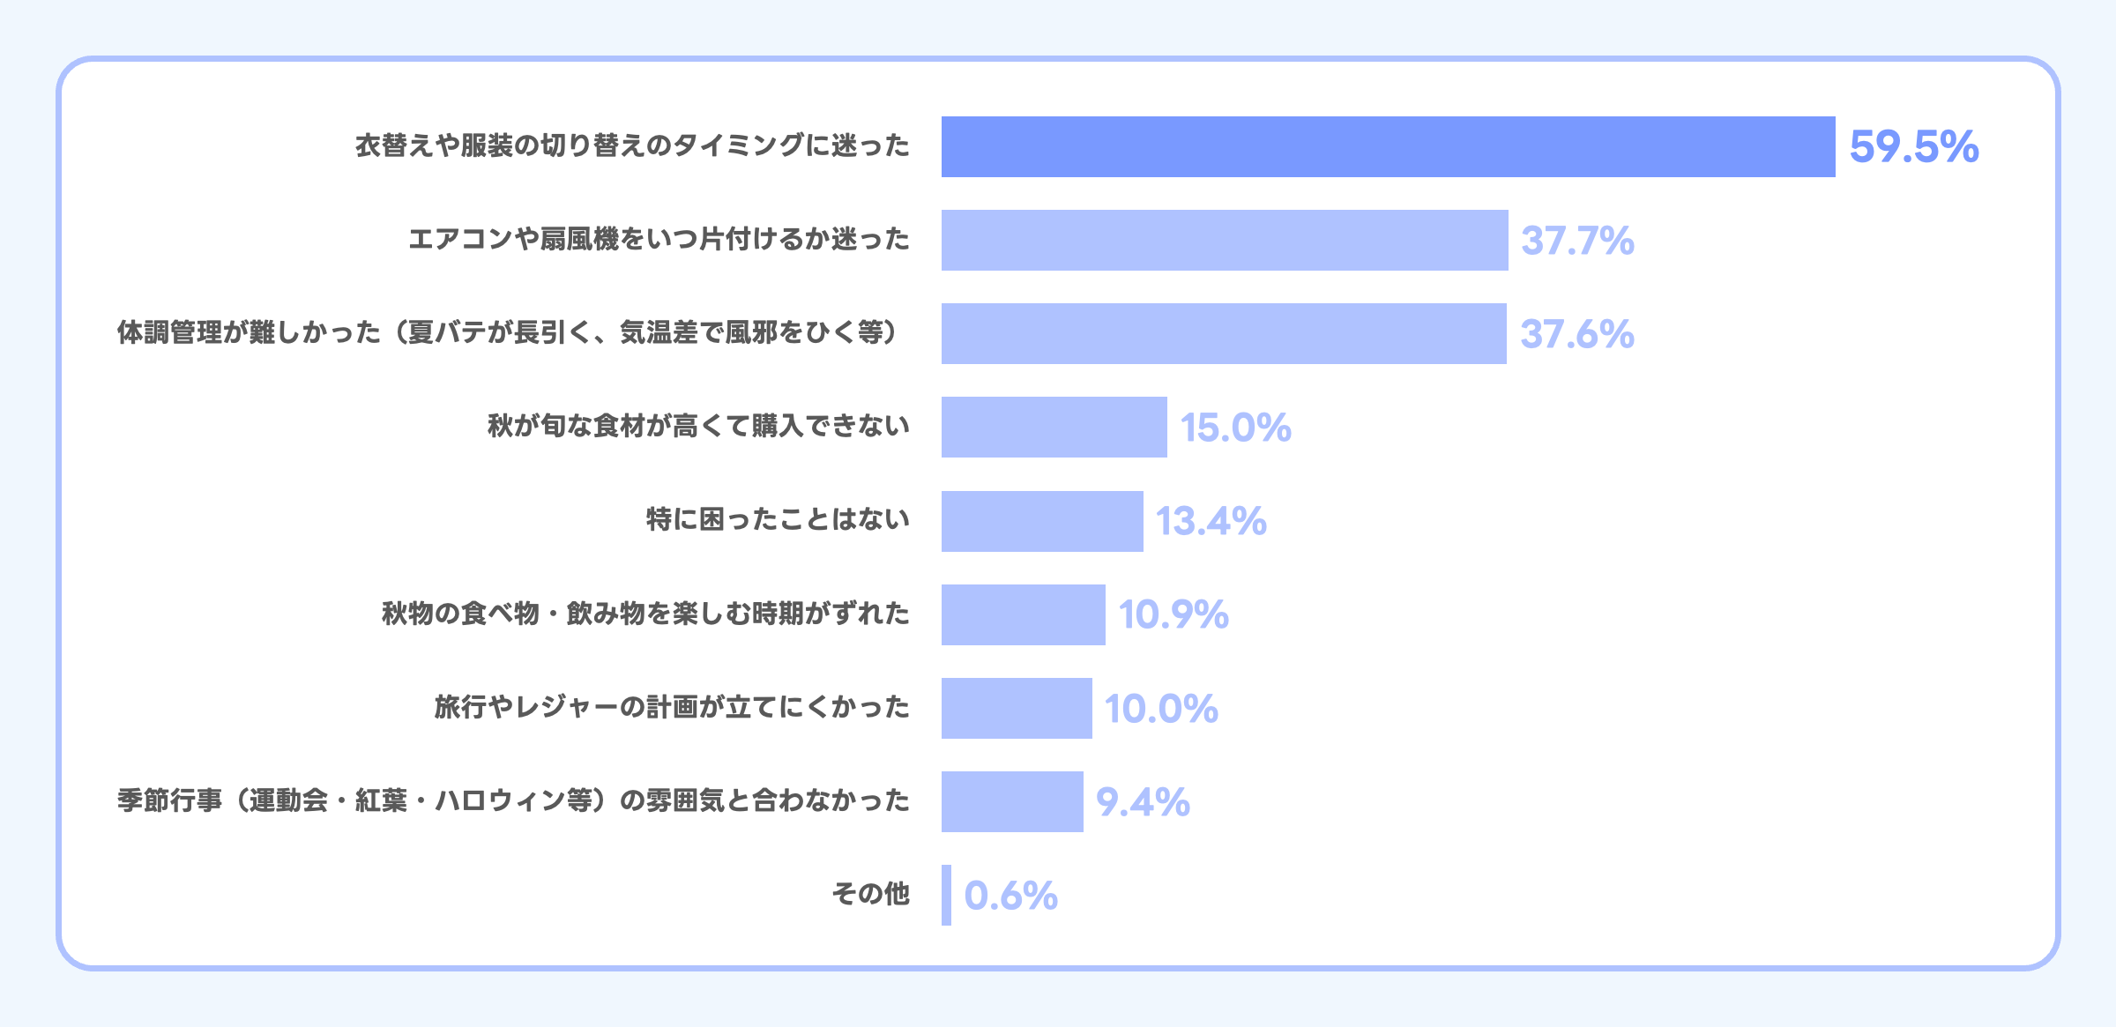Click the 10.9% bar for 秋物の食べ物
Screen dimensions: 2116x1027
point(1023,614)
